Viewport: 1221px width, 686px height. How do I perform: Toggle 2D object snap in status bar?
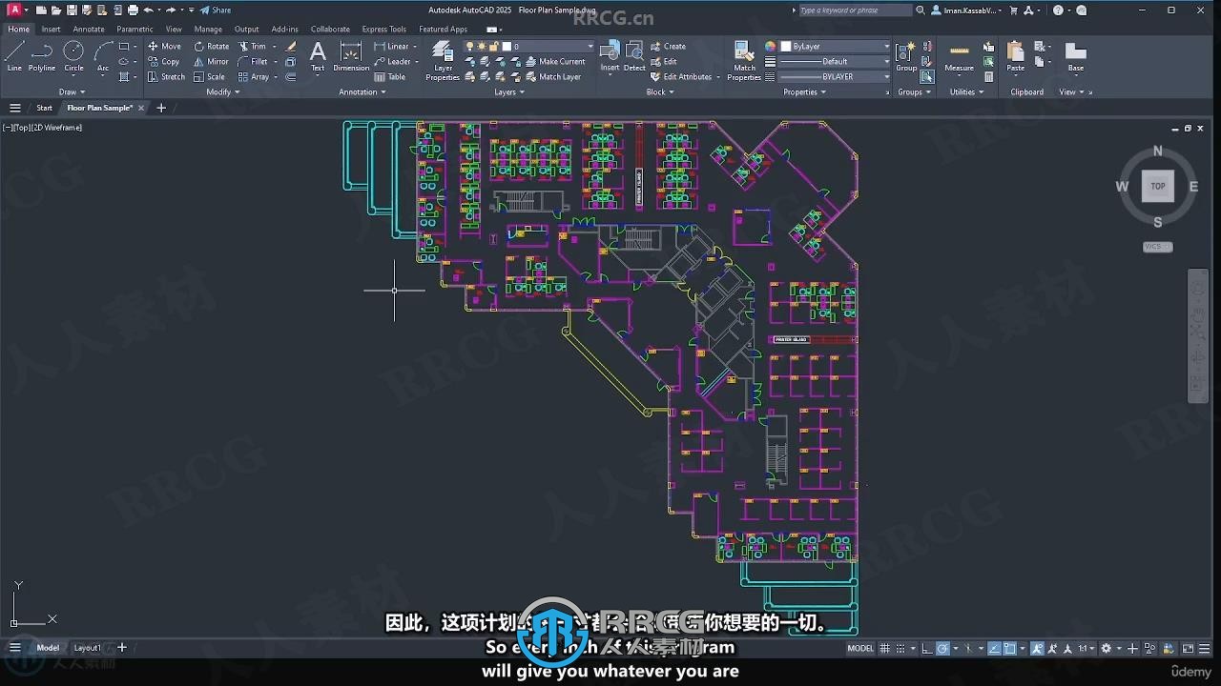pos(1010,648)
